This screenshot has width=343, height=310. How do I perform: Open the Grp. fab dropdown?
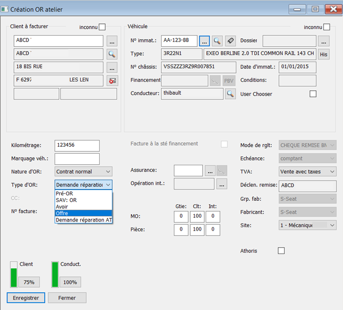307,199
